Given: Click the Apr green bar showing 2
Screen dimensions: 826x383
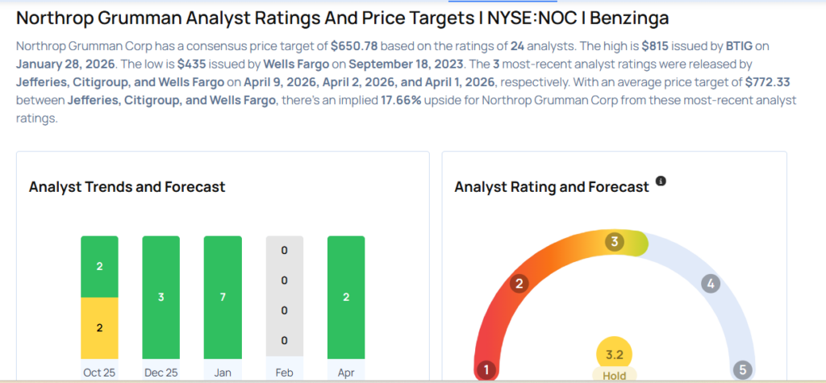Looking at the screenshot, I should pyautogui.click(x=346, y=297).
